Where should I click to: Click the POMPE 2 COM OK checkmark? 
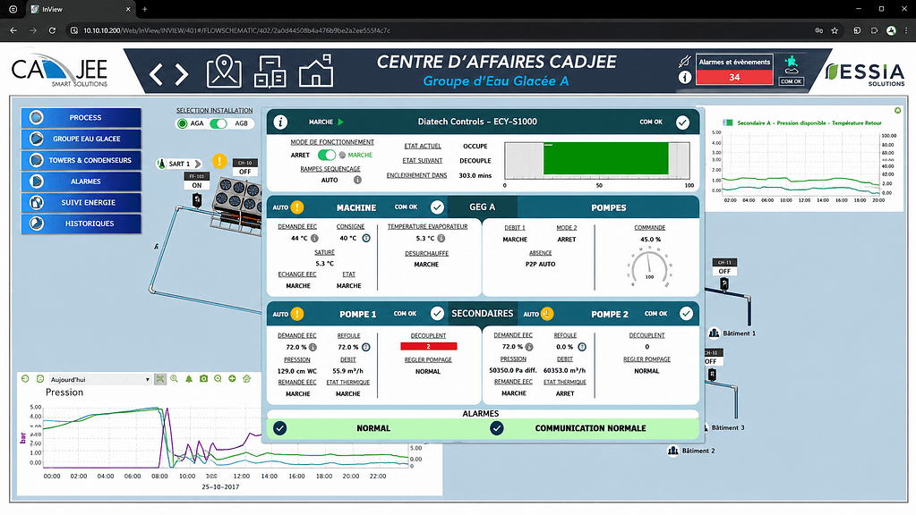point(686,314)
